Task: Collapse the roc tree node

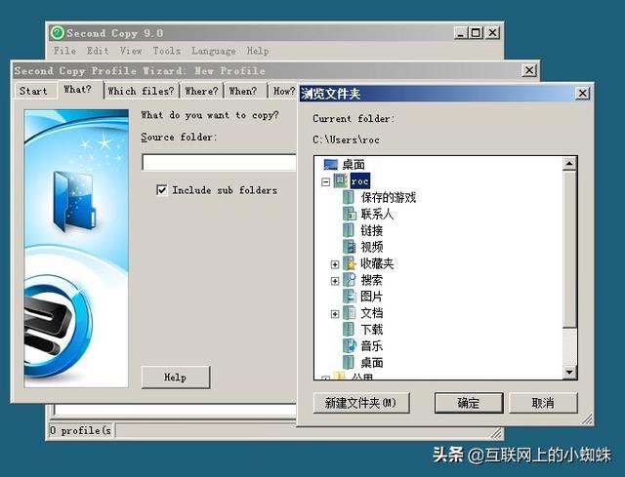Action: (325, 181)
